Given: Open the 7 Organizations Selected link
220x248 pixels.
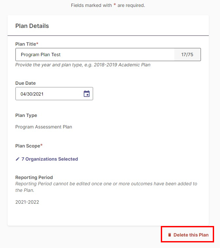Looking at the screenshot, I should (50, 159).
